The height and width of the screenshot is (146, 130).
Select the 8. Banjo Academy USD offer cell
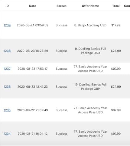[90, 25]
